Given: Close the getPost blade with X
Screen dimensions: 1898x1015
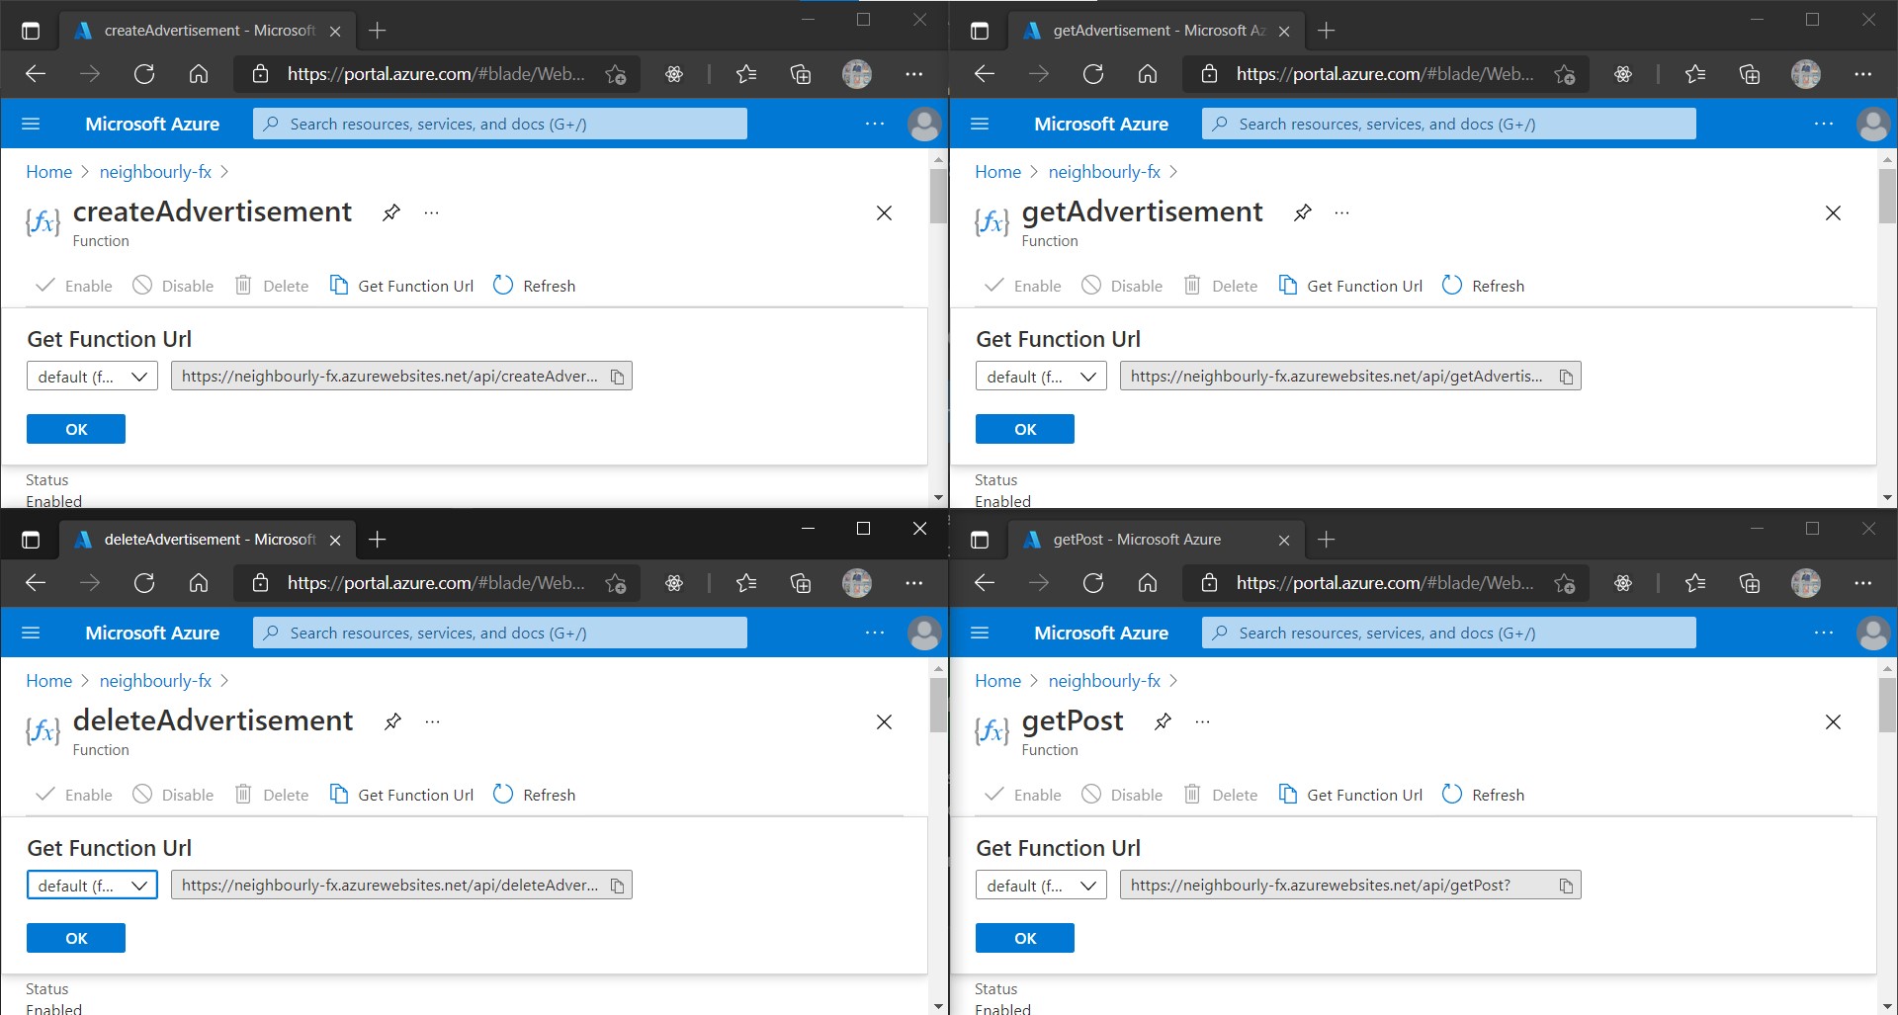Looking at the screenshot, I should 1833,722.
